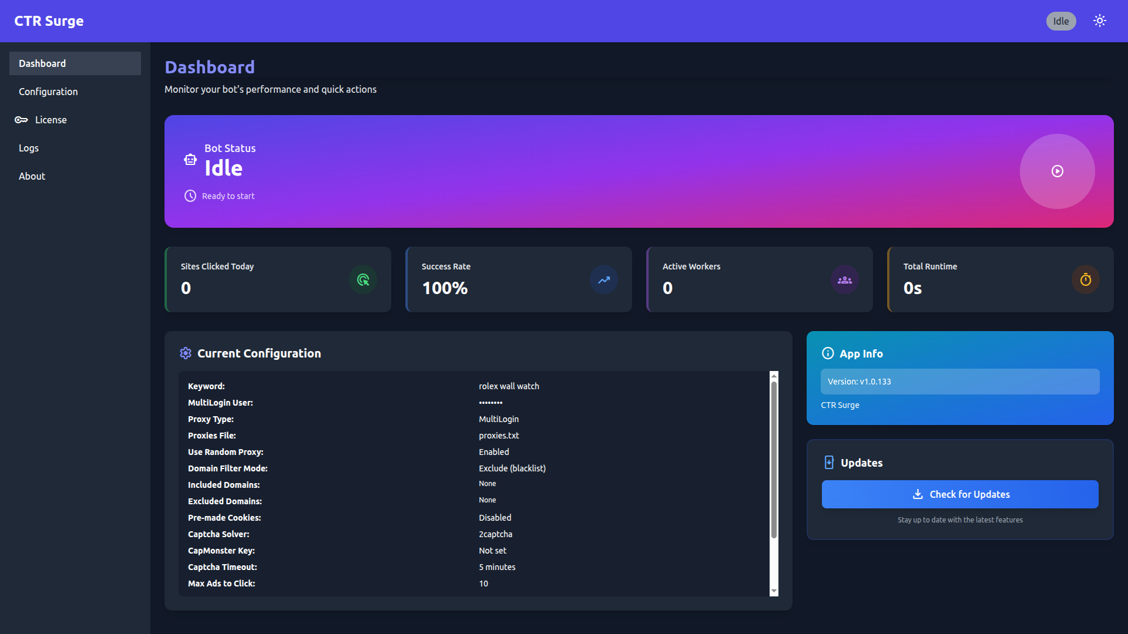Select Dashboard in the sidebar
The image size is (1128, 634).
coord(42,63)
